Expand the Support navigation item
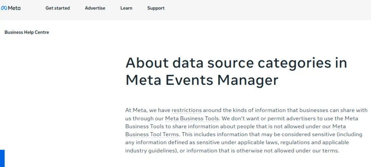Viewport: 371px width, 167px height. click(156, 8)
